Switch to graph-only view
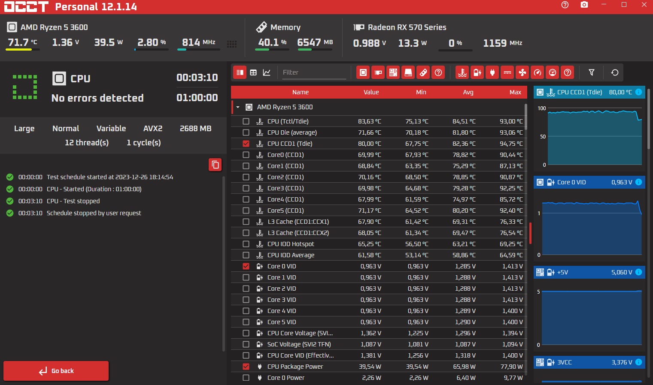 tap(267, 72)
